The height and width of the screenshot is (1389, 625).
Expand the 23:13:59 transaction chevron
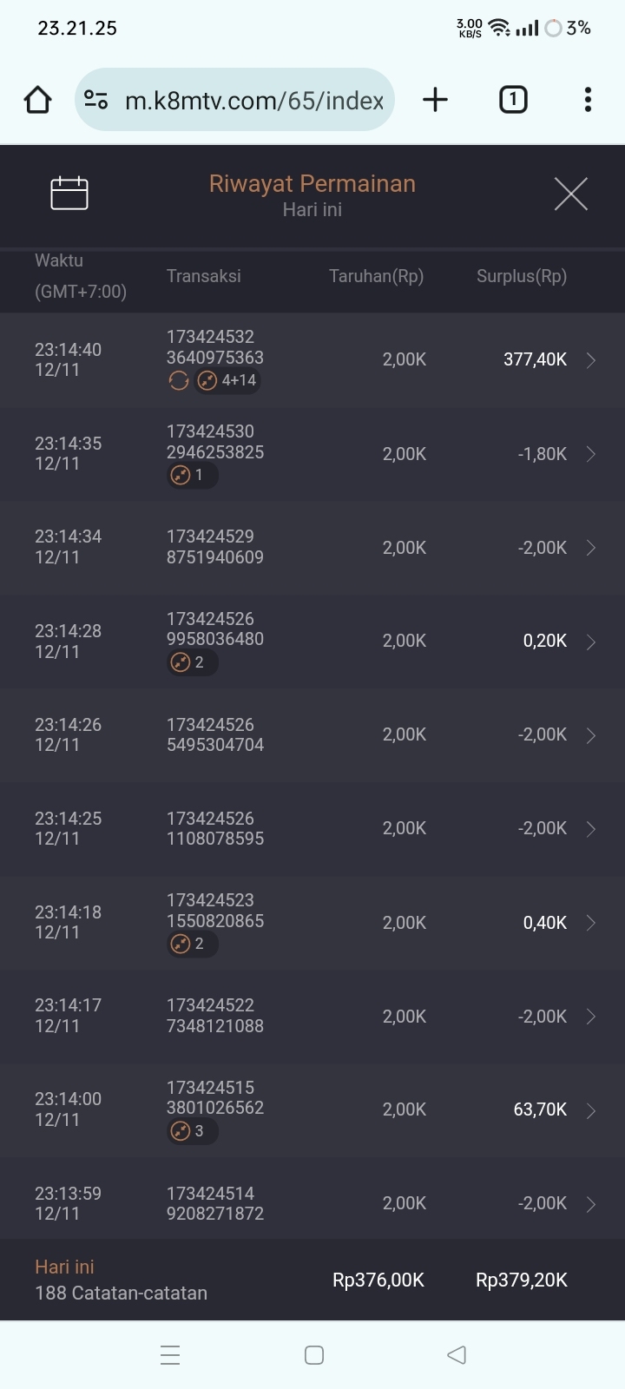(x=591, y=1204)
